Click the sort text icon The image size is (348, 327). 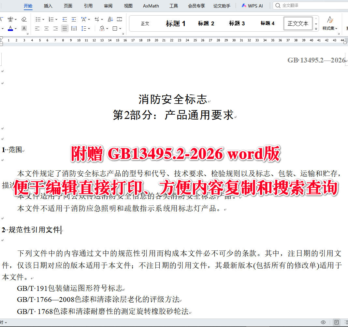click(x=110, y=19)
